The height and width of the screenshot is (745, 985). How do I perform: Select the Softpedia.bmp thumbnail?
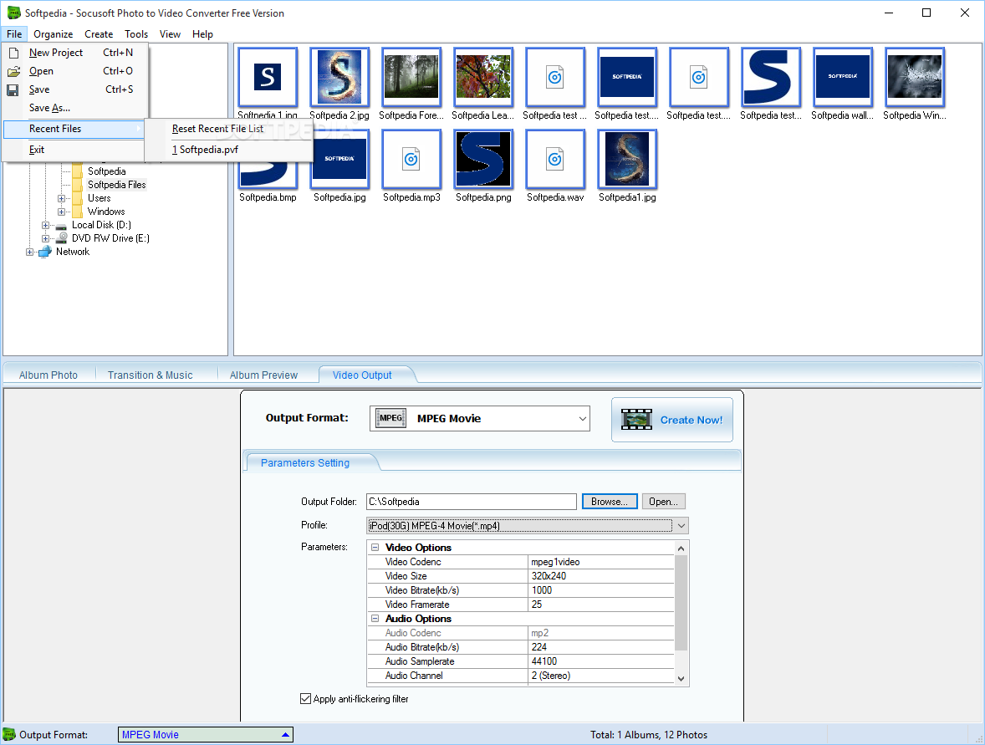tap(268, 174)
